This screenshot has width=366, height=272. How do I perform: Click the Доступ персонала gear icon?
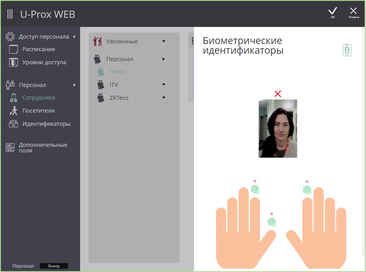pyautogui.click(x=10, y=36)
